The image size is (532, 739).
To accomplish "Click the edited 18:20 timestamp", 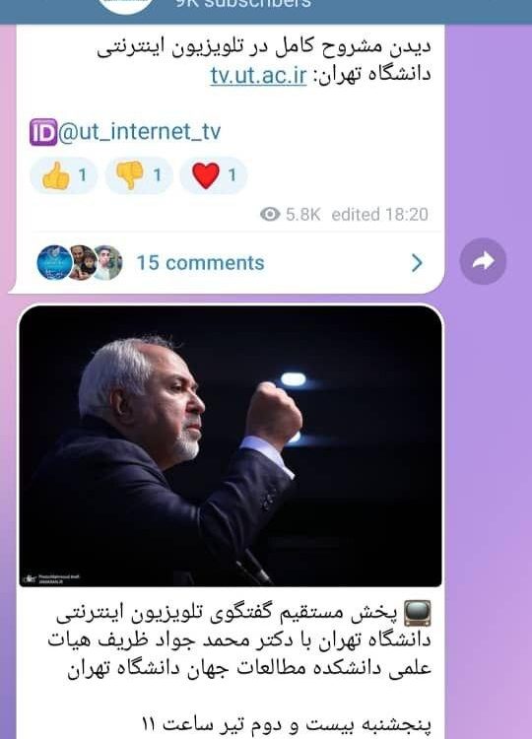I will coord(380,215).
